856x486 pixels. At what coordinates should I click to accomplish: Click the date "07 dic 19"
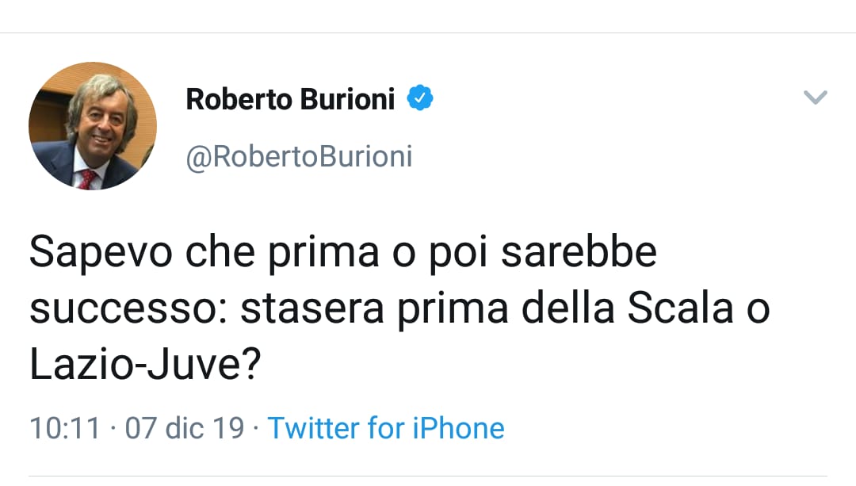[185, 428]
